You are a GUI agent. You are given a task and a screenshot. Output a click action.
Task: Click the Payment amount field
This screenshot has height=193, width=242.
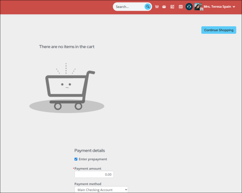pyautogui.click(x=94, y=175)
